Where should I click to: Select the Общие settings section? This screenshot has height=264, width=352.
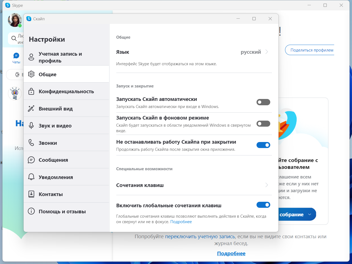pos(66,74)
